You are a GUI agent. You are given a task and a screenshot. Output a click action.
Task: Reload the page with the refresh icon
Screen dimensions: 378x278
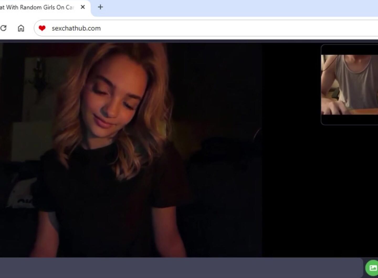point(3,28)
